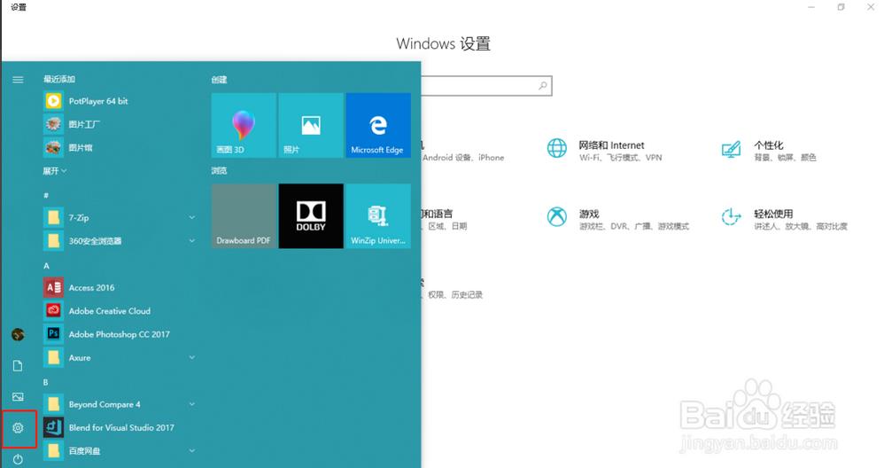Open 图片工厂 app entry
Viewport: 884px width, 468px height.
tap(120, 124)
